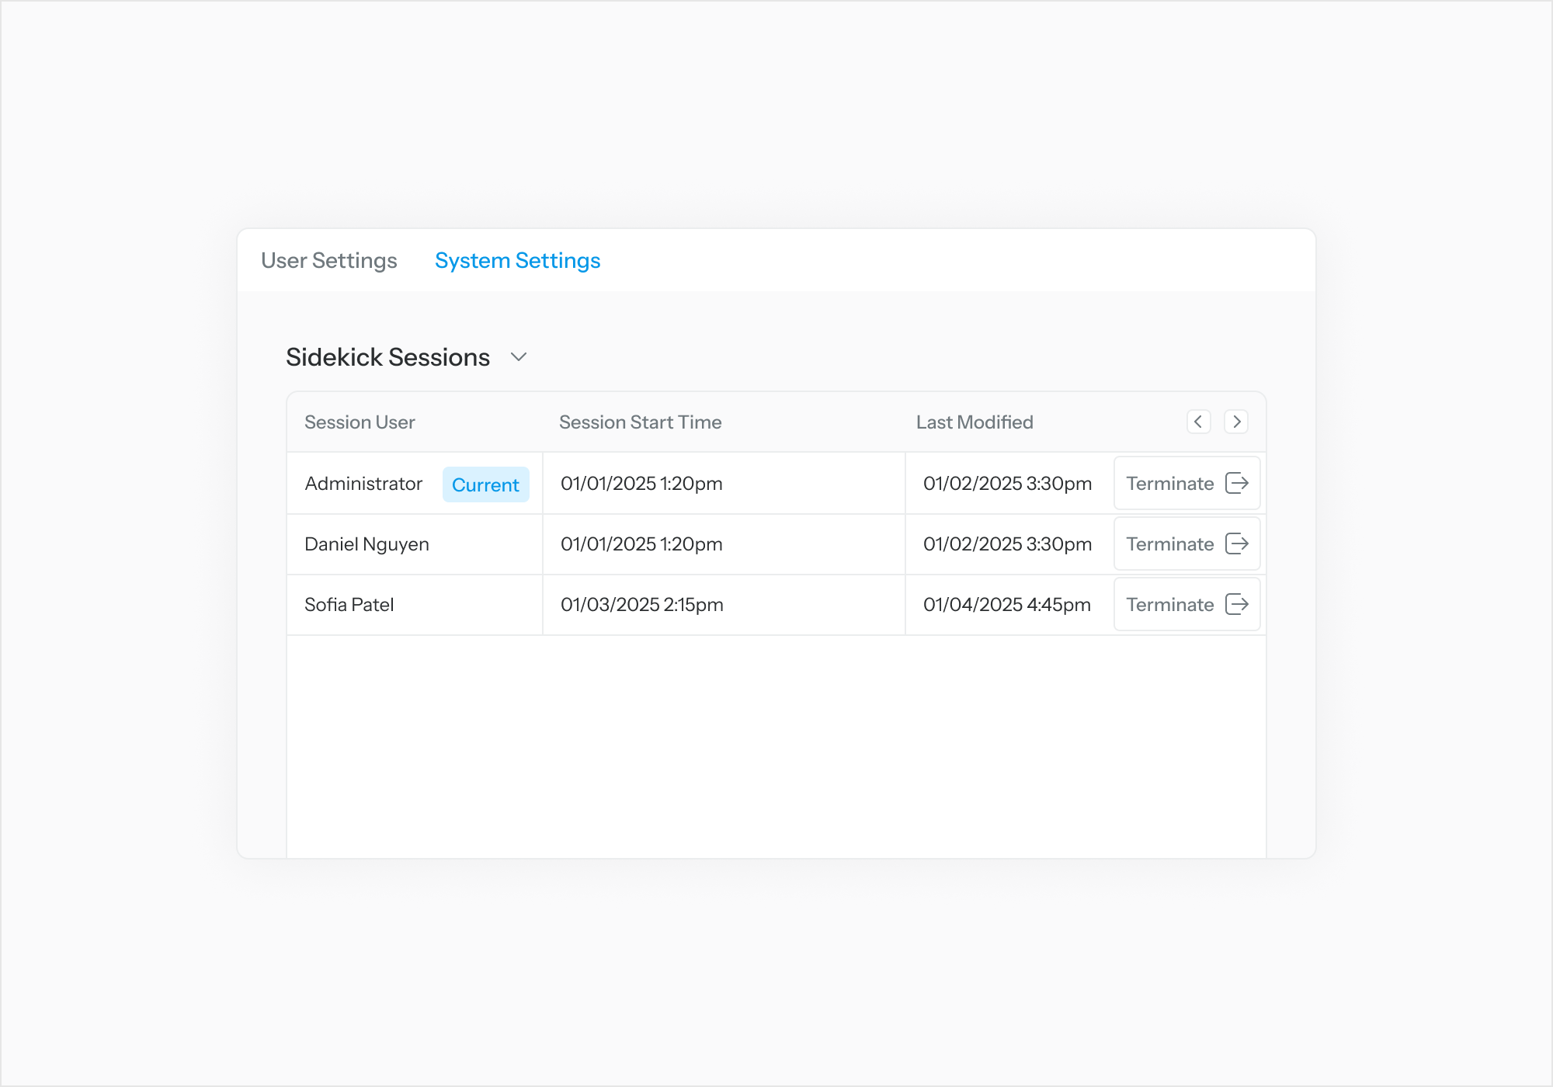
Task: Go to the next page of sessions
Action: coord(1236,422)
